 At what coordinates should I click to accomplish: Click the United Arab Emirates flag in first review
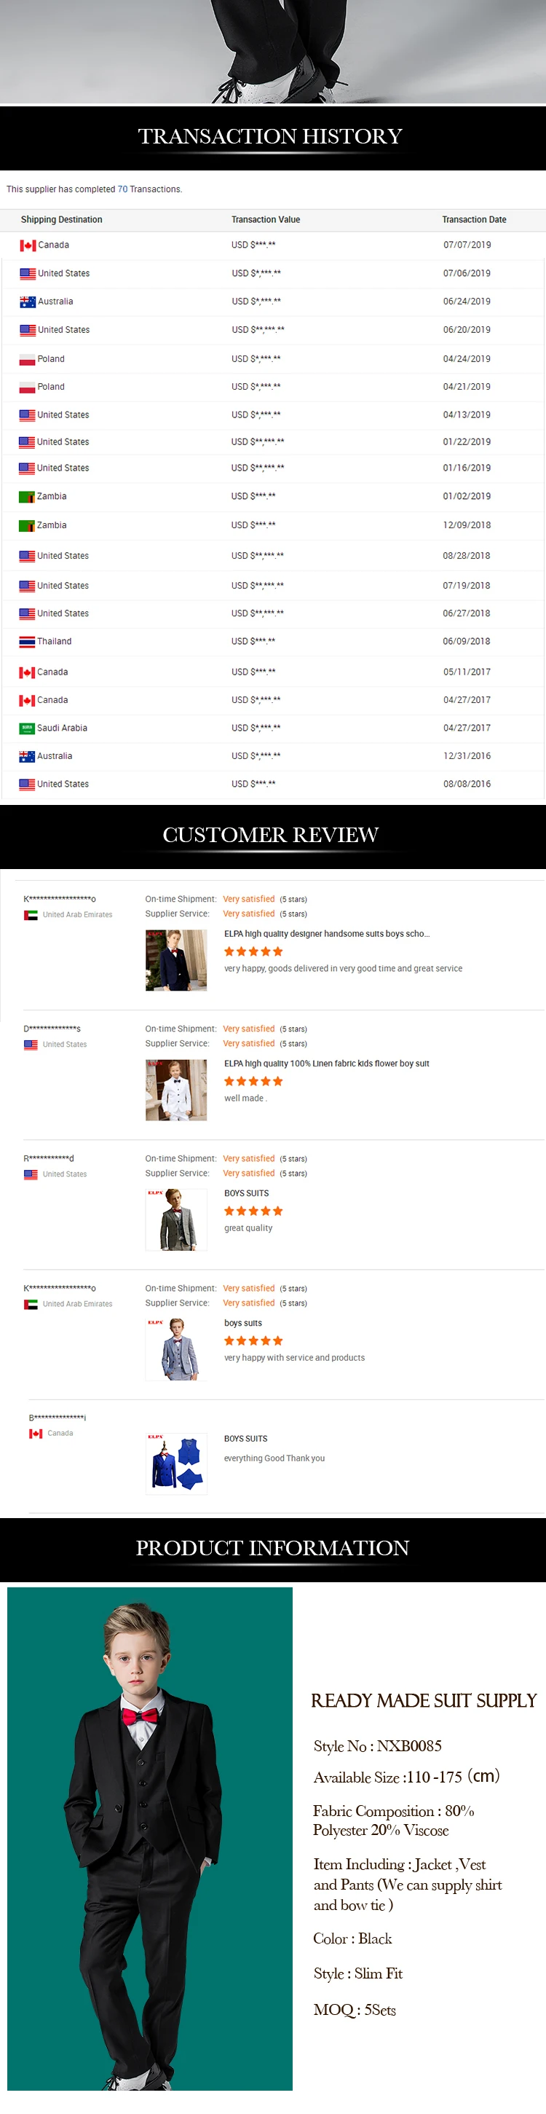[x=31, y=914]
